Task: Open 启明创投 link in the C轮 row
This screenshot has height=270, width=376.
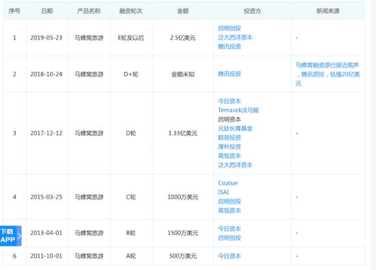Action: coord(229,202)
